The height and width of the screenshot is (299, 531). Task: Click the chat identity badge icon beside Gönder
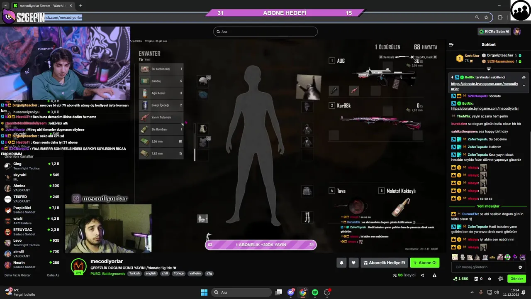(x=501, y=279)
